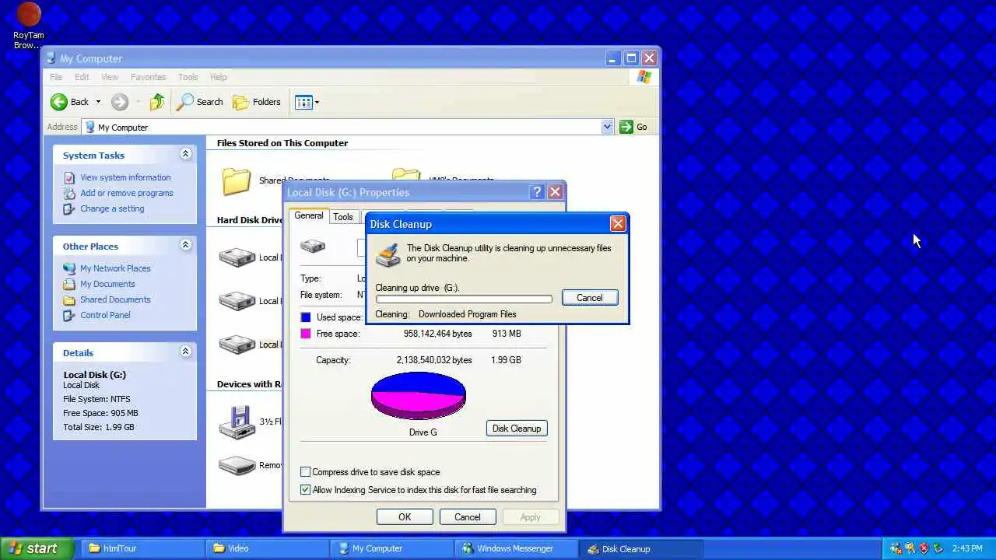Switch to Video taskbar button
Image resolution: width=996 pixels, height=560 pixels.
266,548
